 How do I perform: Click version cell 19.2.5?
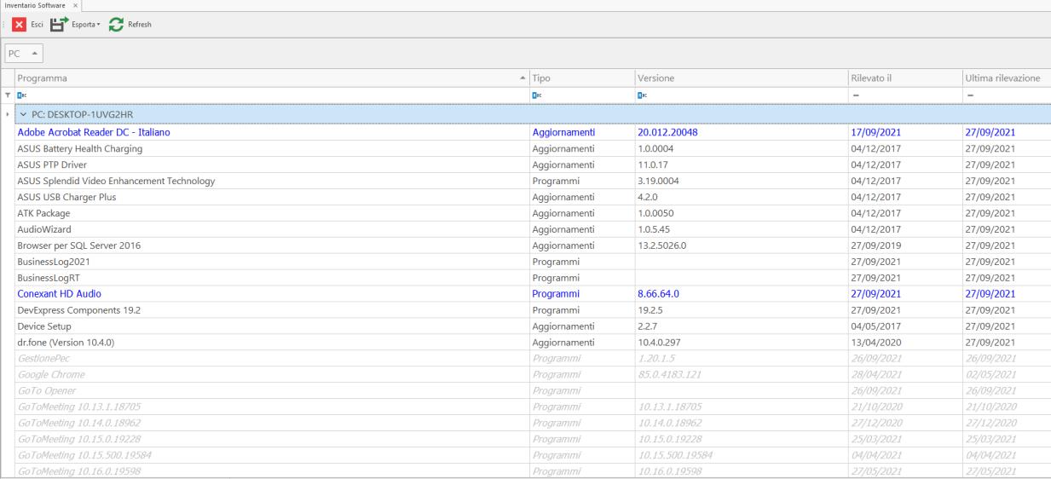coord(741,310)
